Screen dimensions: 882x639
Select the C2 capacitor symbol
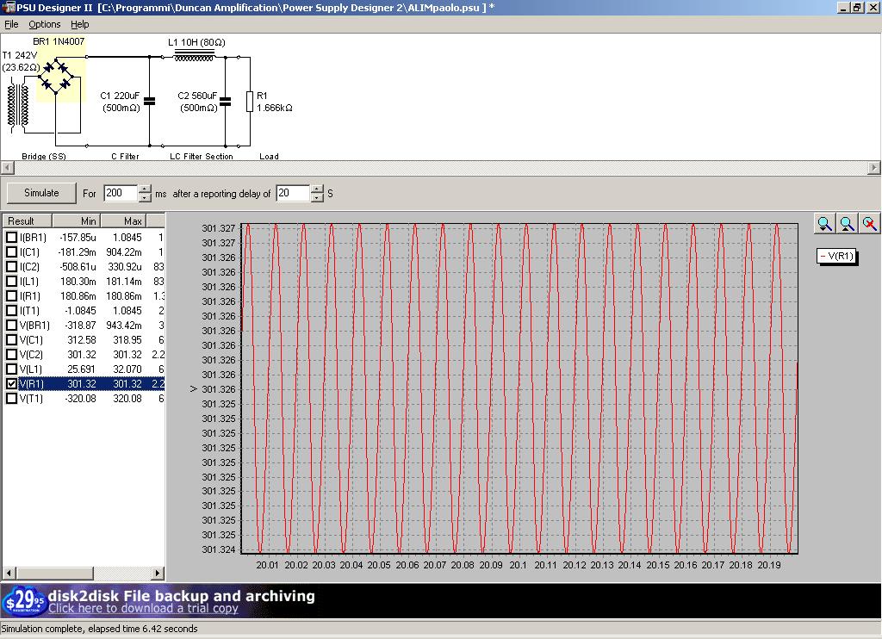(226, 102)
